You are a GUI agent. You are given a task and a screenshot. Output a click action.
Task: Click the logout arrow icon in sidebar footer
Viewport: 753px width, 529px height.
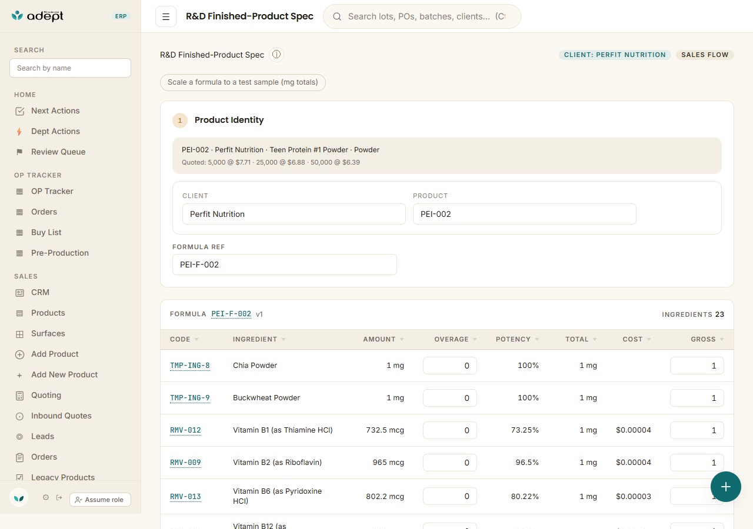[59, 498]
